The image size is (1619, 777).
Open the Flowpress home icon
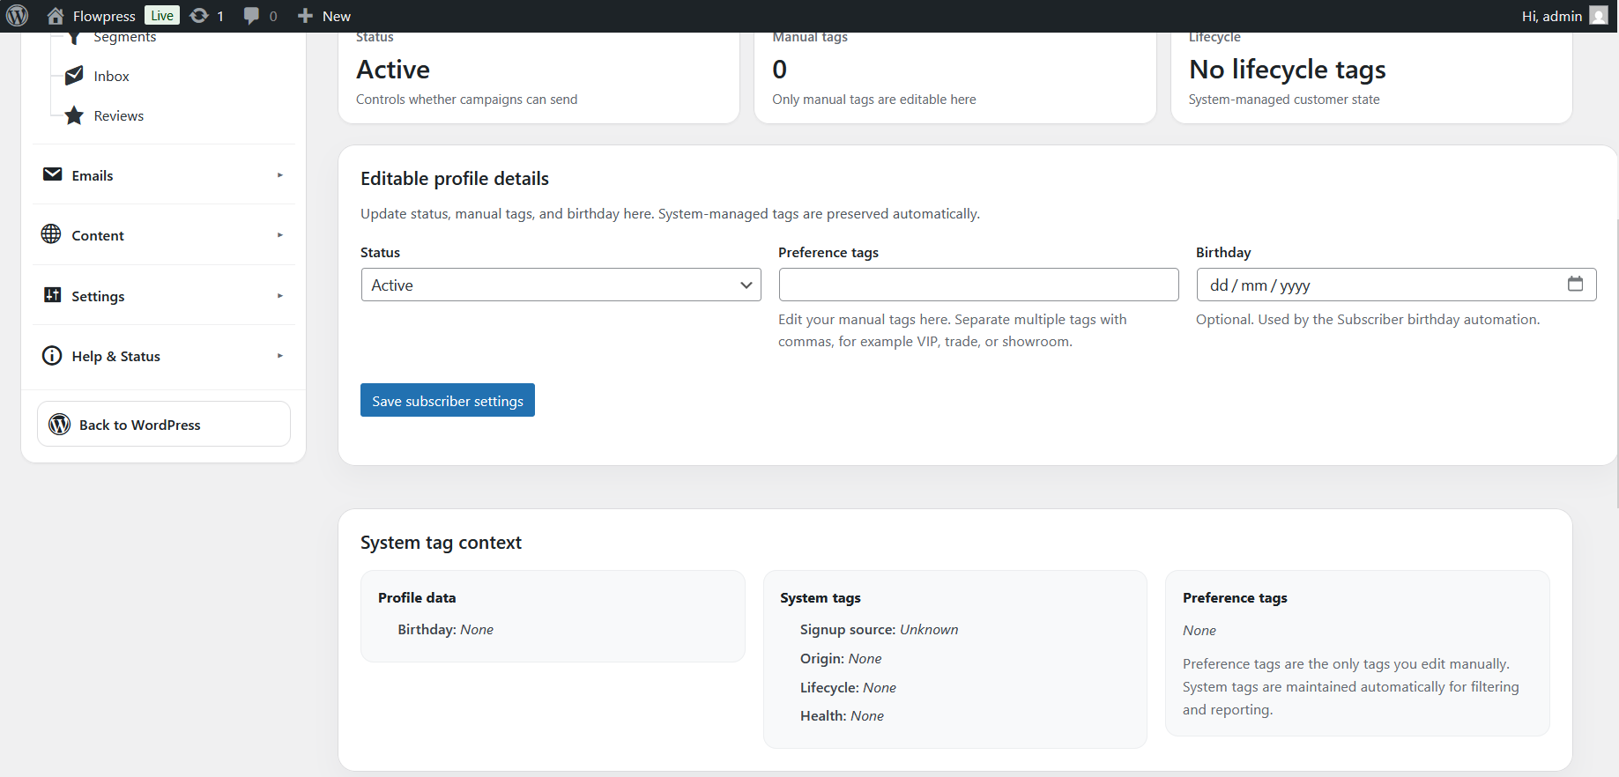tap(56, 16)
